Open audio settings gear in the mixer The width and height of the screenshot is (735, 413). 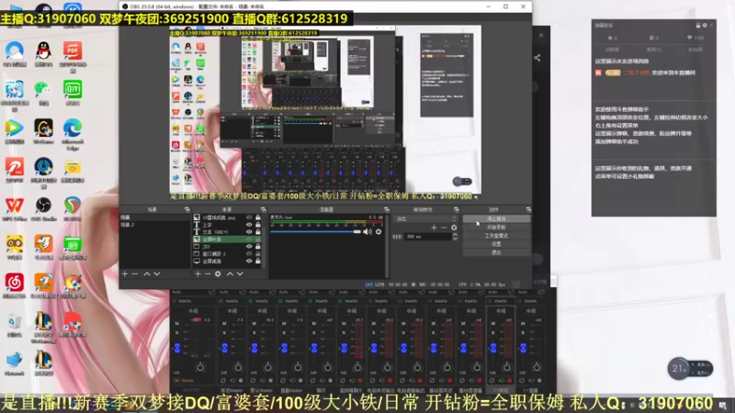(379, 231)
